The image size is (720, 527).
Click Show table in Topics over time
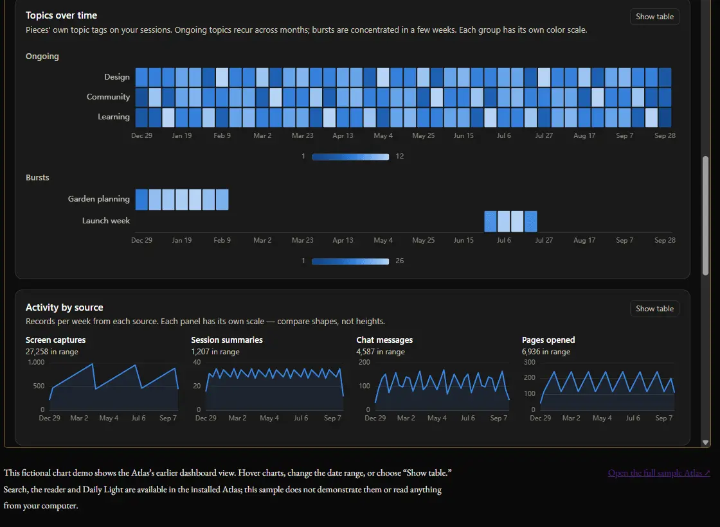click(654, 17)
